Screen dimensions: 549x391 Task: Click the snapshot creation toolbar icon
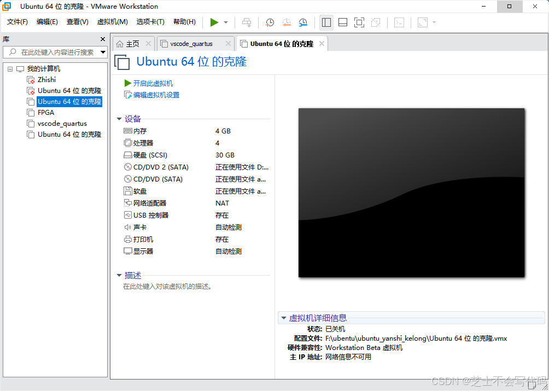(x=270, y=22)
